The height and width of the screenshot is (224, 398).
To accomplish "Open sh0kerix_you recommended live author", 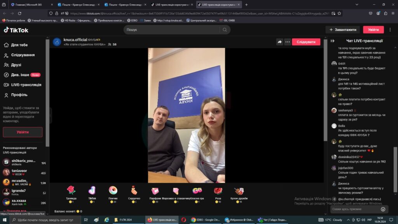I will 24,162.
